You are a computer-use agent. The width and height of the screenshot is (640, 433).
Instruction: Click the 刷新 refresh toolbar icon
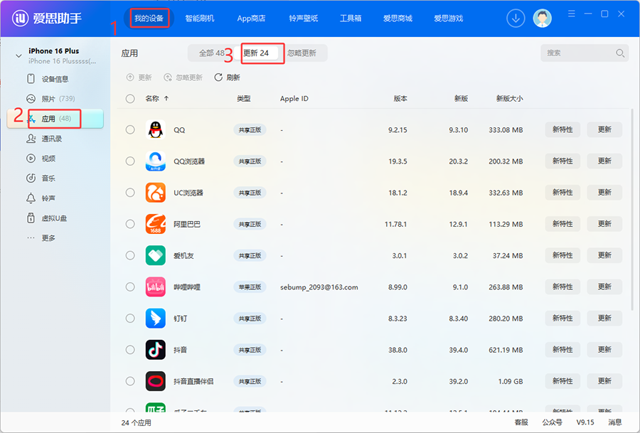[x=218, y=77]
